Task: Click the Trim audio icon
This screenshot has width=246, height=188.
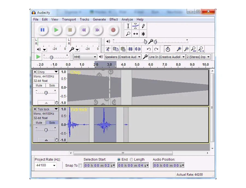Action: point(130,49)
